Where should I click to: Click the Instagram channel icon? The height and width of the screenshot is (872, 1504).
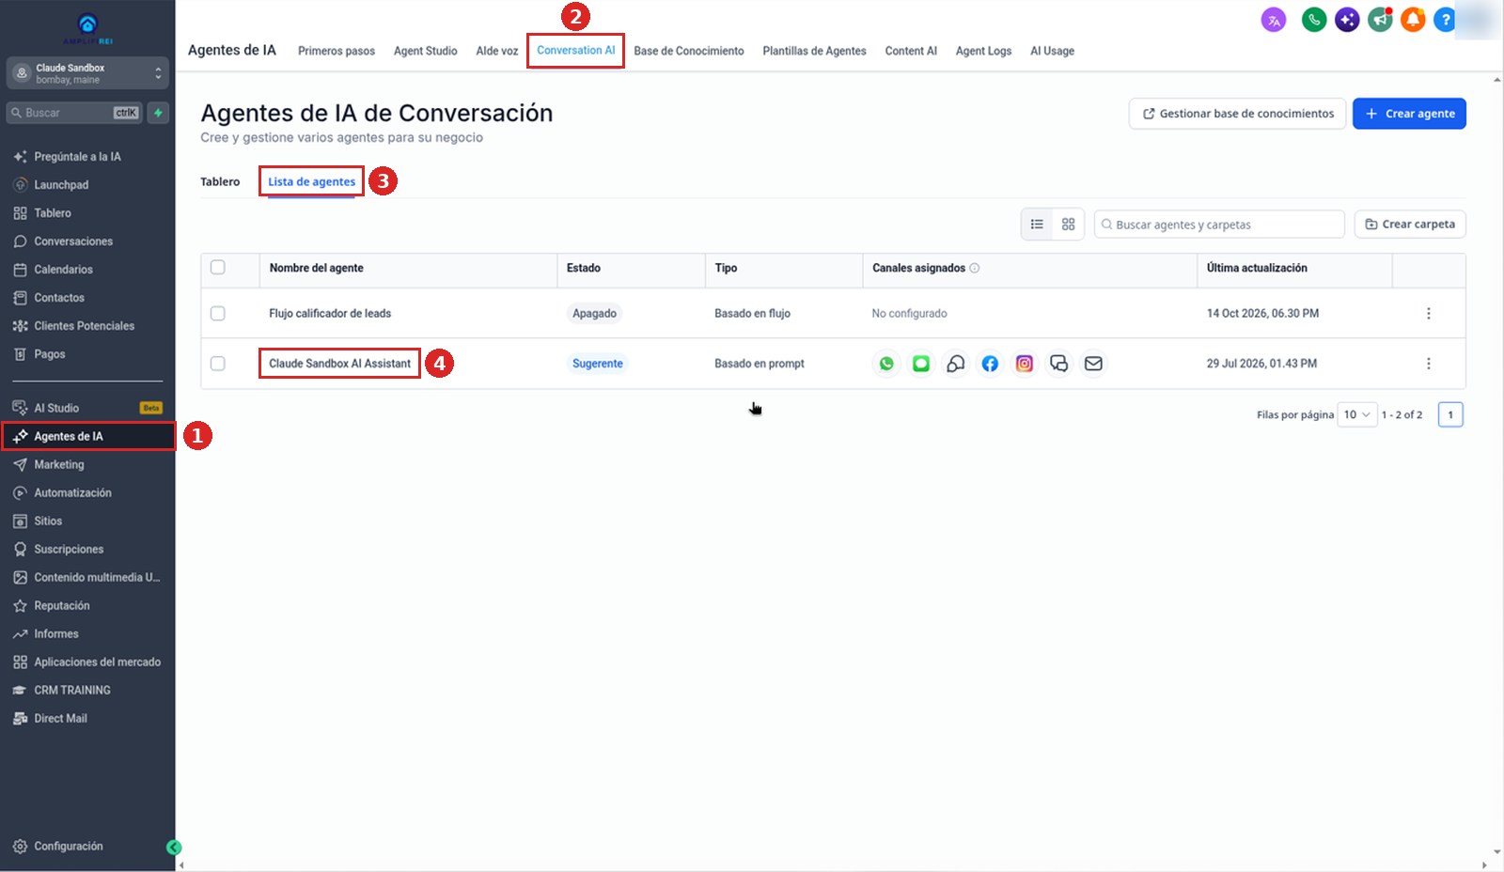click(x=1025, y=364)
